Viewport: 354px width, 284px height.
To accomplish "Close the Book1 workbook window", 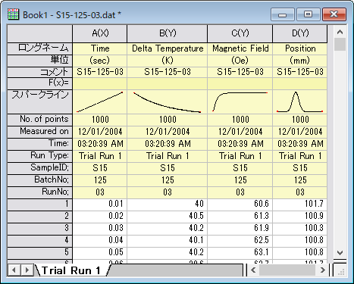I will tap(334, 14).
